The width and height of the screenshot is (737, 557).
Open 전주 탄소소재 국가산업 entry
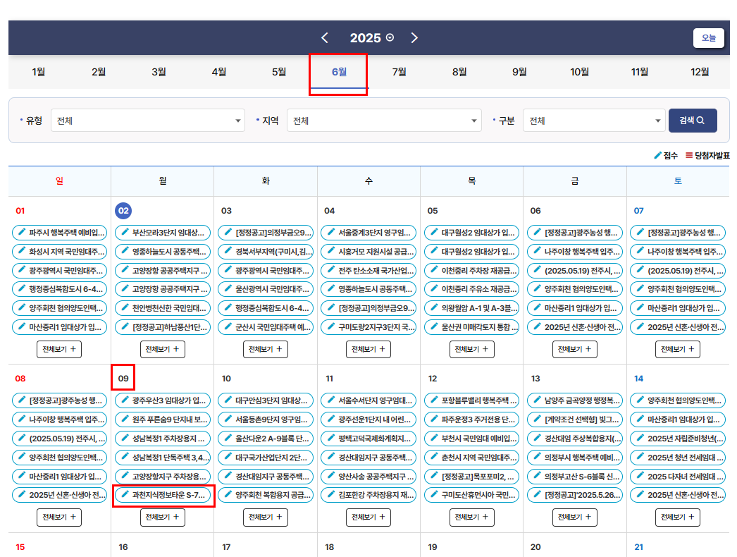[368, 271]
